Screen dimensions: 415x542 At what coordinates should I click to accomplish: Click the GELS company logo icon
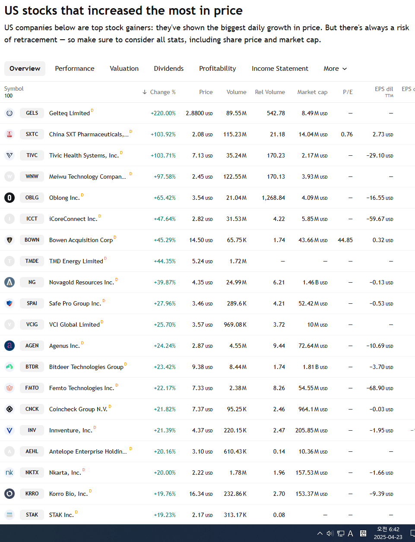(10, 113)
